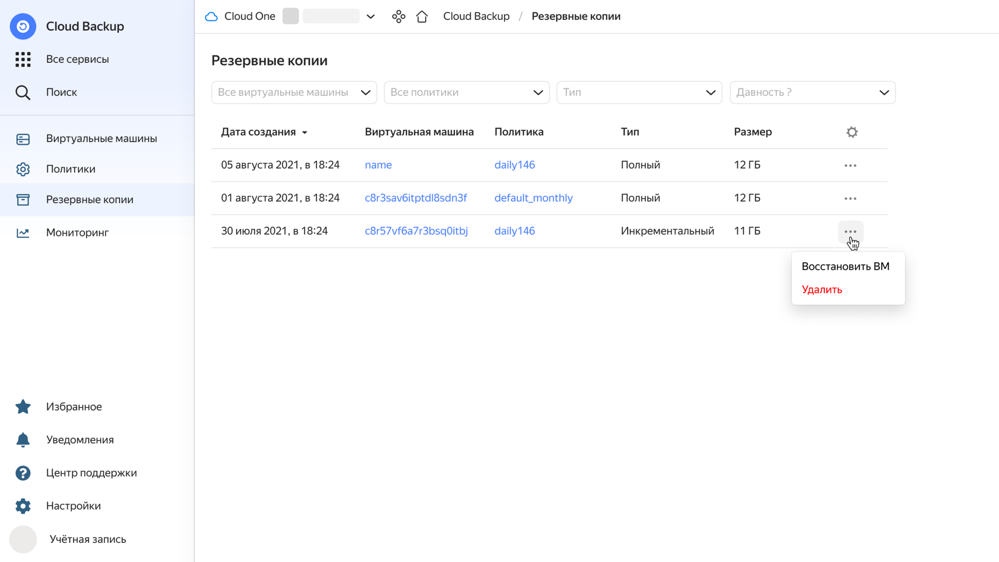The height and width of the screenshot is (562, 999).
Task: Click the Политики gear icon
Action: (23, 169)
